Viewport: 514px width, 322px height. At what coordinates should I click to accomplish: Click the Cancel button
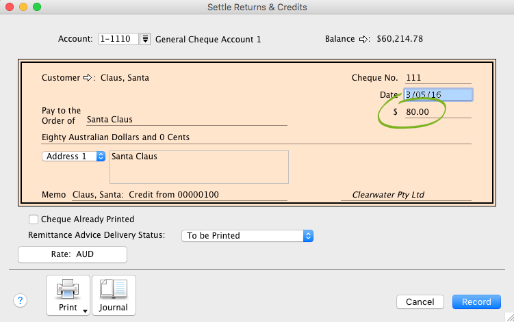coord(420,302)
